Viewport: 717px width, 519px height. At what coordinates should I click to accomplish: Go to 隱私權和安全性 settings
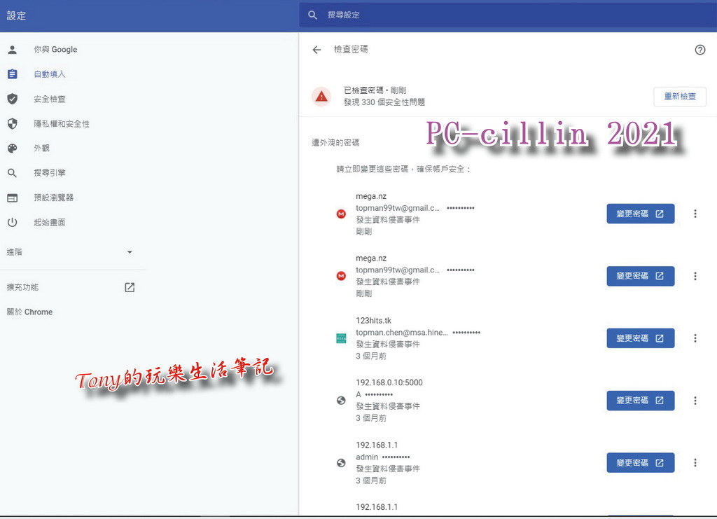62,123
